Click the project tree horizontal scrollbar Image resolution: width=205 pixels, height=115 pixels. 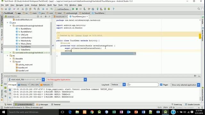[x=25, y=73]
